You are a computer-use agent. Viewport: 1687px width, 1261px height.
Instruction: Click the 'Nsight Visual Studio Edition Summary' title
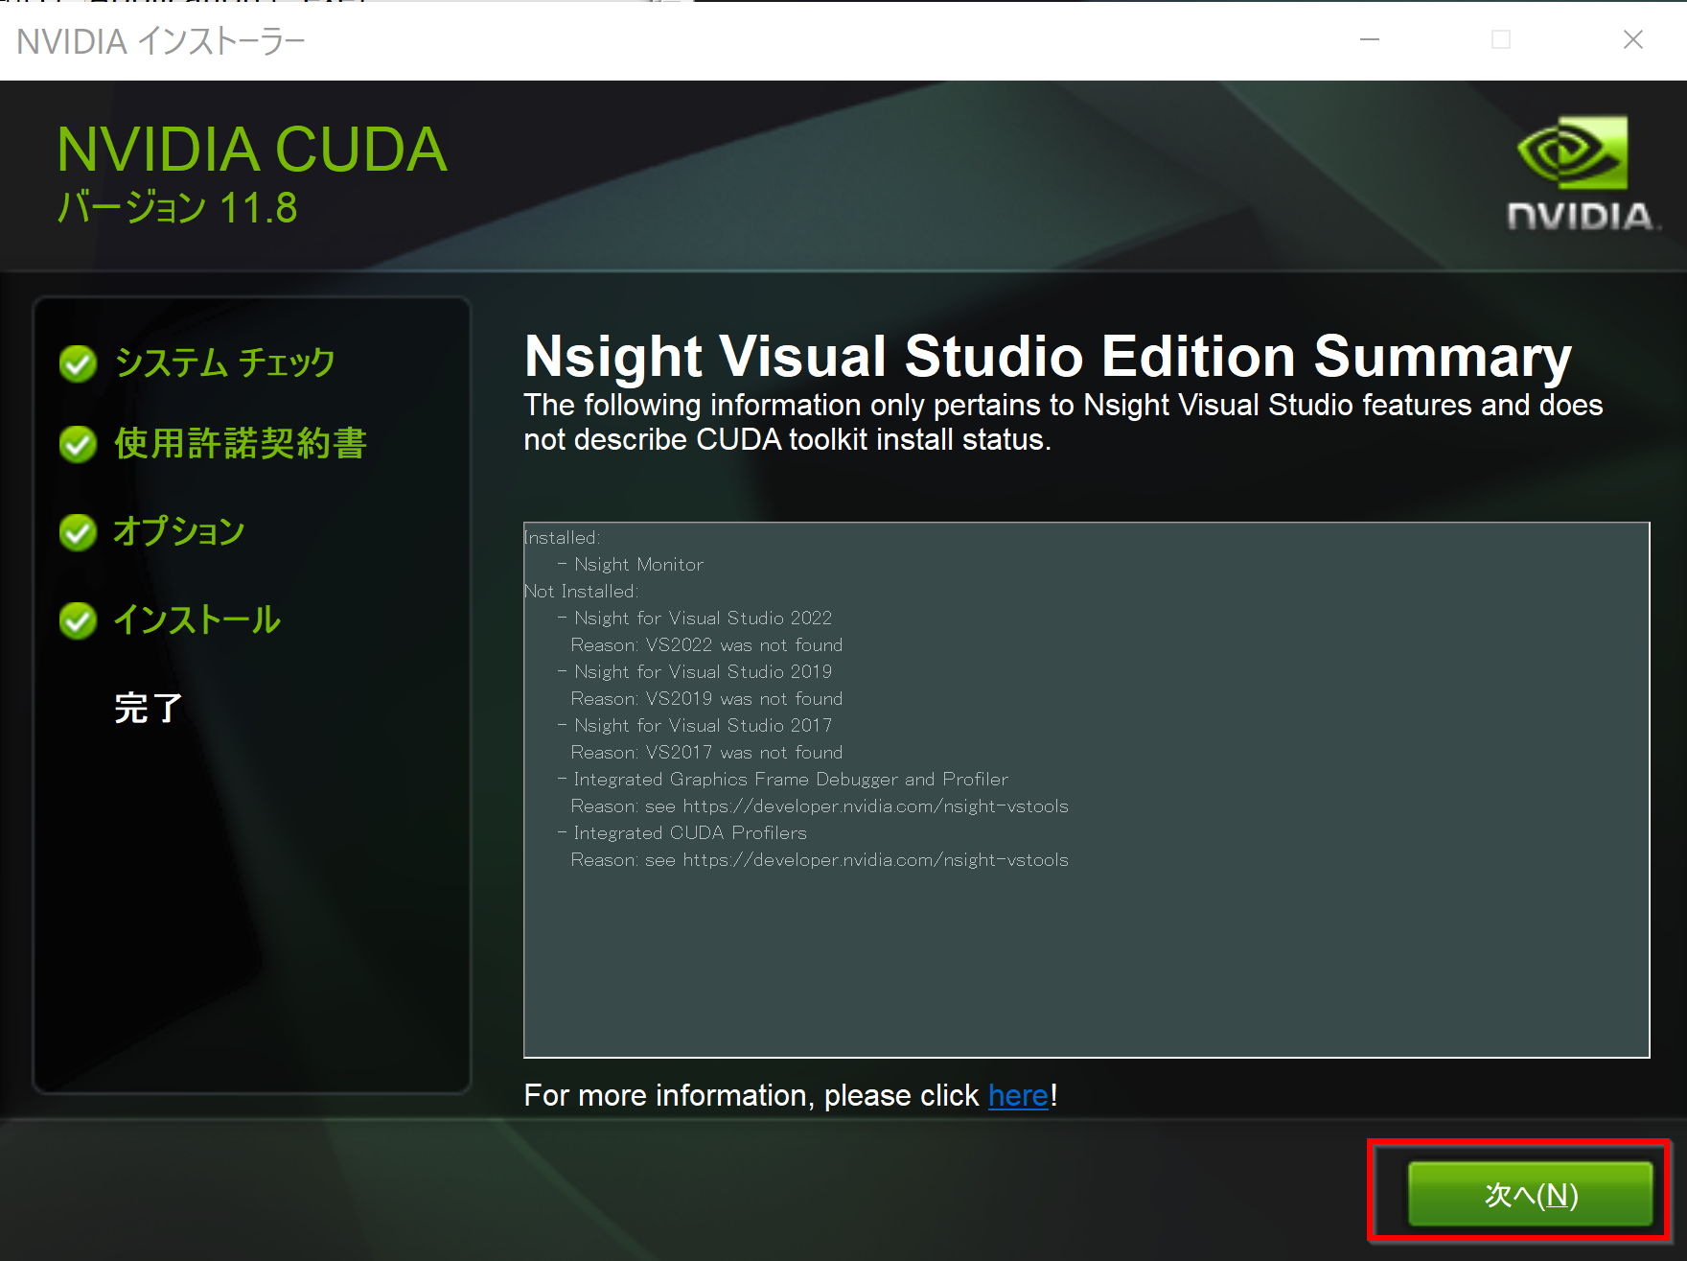pyautogui.click(x=1048, y=357)
